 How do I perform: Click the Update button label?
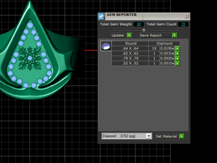pos(118,35)
